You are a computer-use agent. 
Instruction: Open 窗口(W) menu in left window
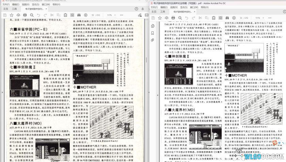tap(46, 4)
